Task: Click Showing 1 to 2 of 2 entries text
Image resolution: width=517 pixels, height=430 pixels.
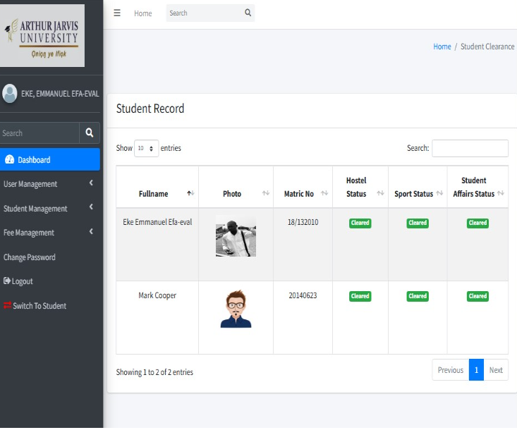Action: 154,372
